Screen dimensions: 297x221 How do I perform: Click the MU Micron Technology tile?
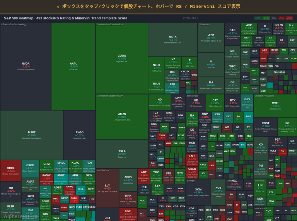coord(10,192)
